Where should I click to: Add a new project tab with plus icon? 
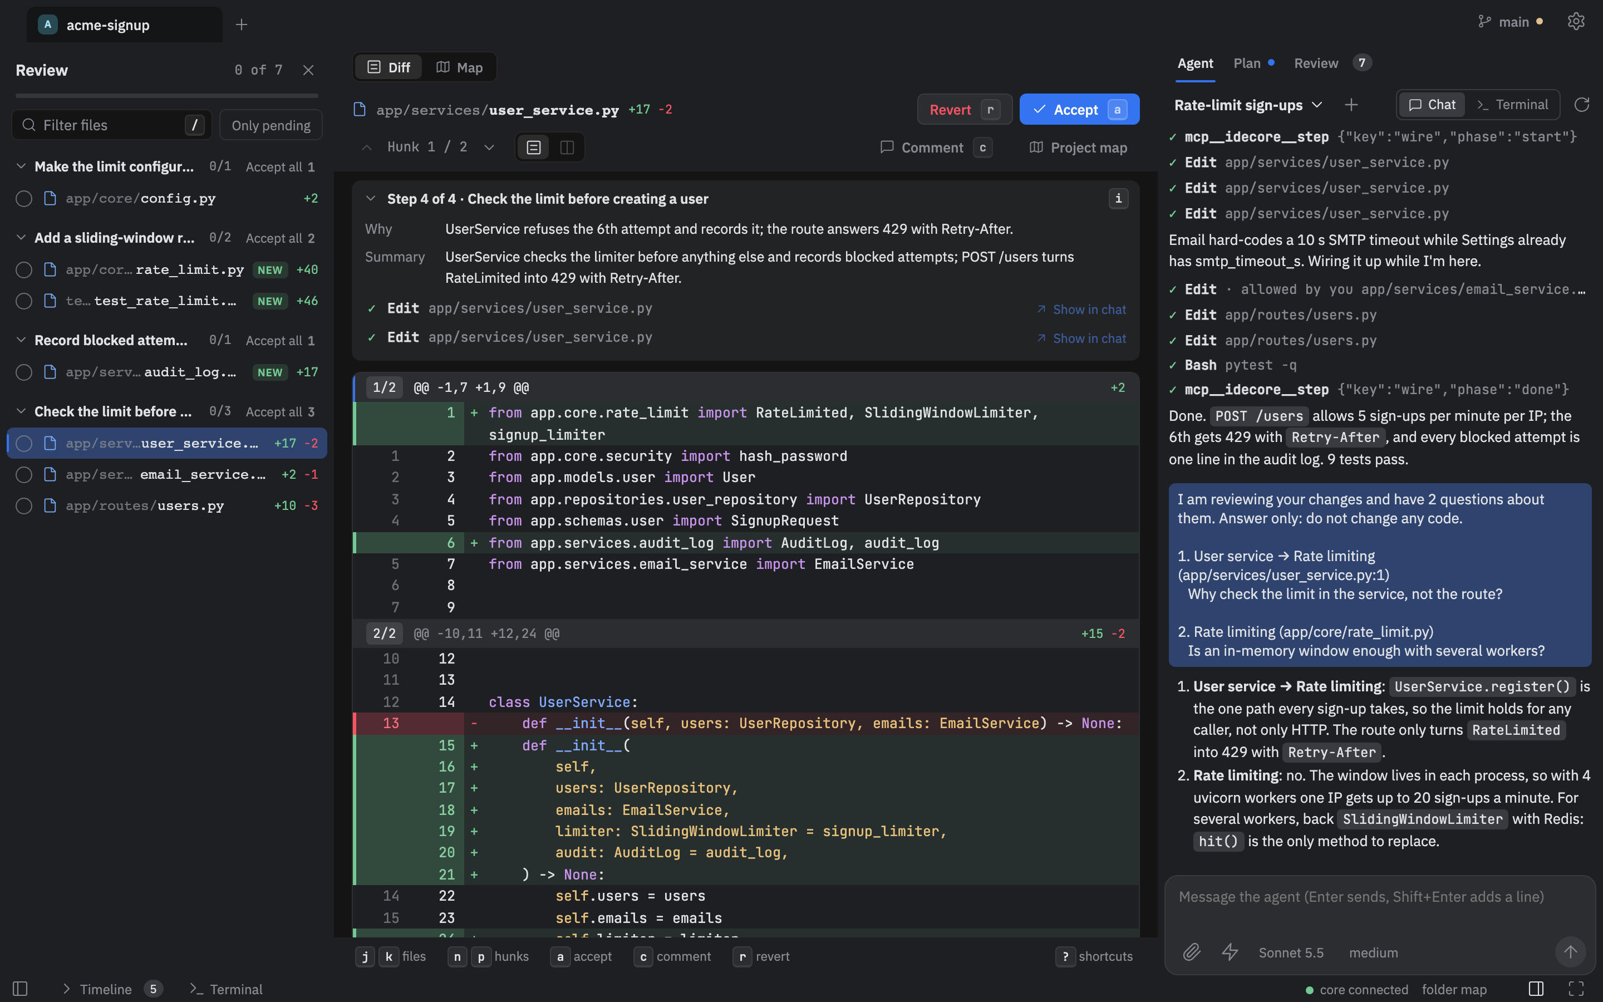(241, 24)
